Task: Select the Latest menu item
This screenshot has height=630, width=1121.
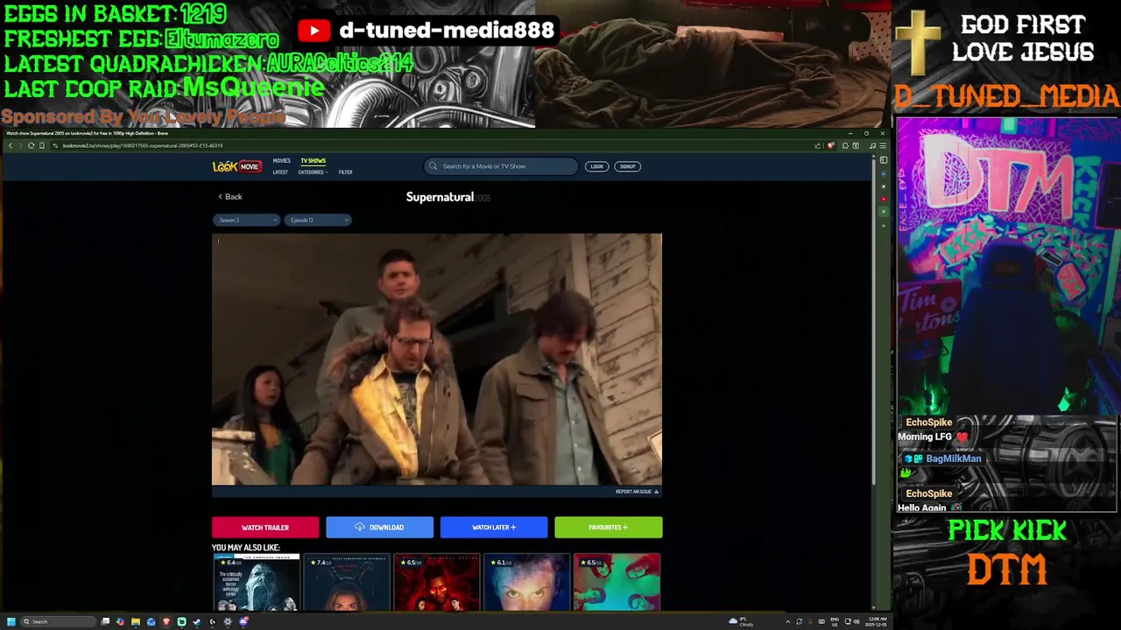Action: click(x=280, y=172)
